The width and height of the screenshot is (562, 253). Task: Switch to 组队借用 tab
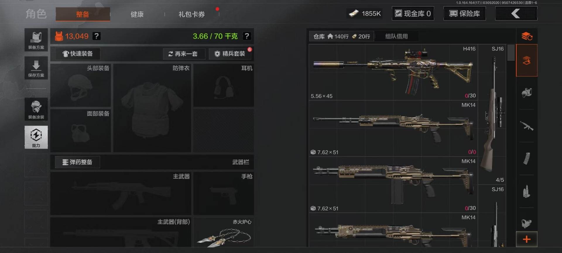click(396, 36)
